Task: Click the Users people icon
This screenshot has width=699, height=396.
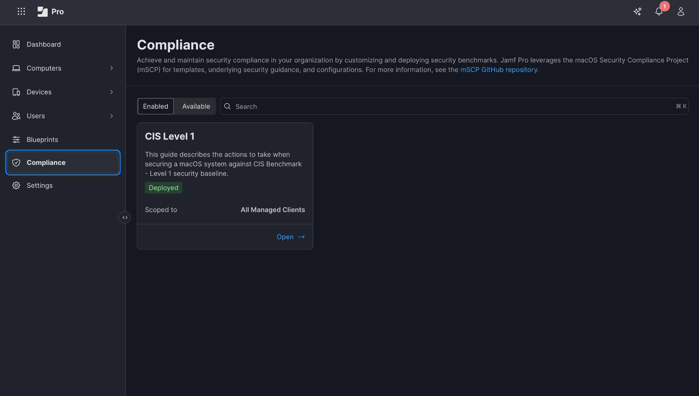Action: (x=16, y=116)
